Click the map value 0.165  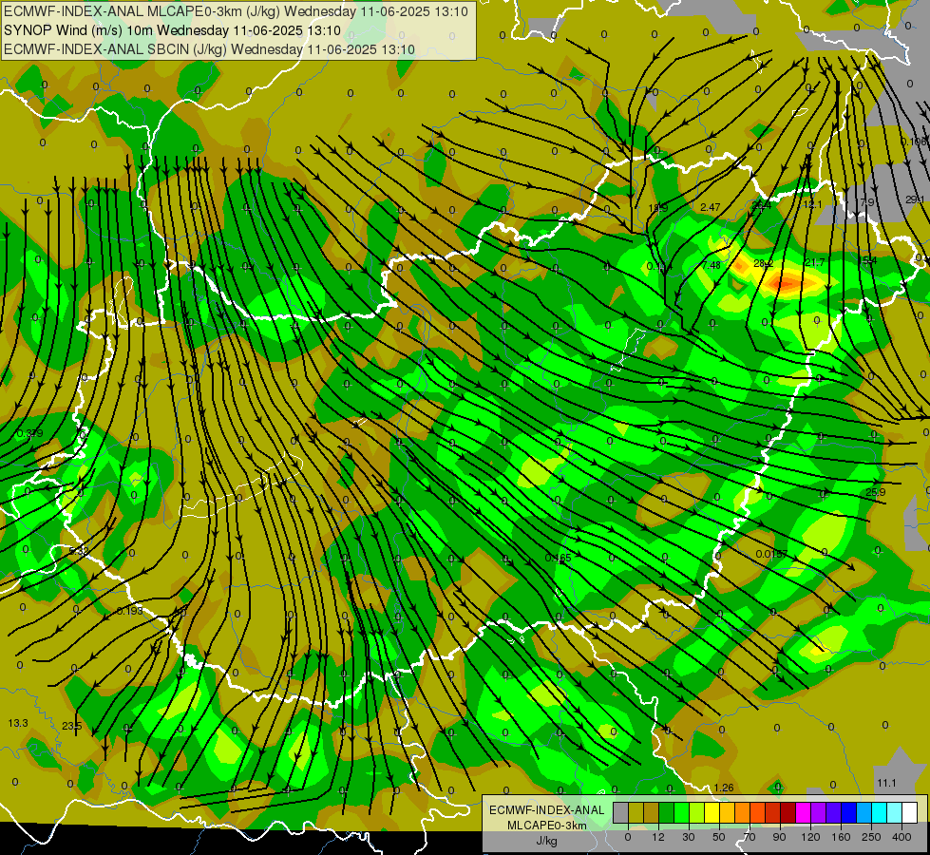click(559, 558)
